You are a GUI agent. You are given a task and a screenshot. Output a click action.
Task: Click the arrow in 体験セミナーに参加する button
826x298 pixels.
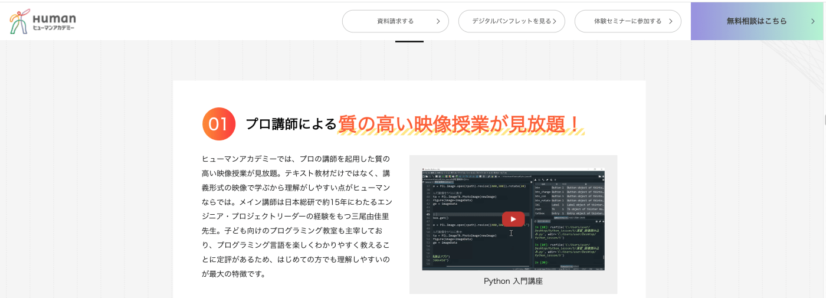(x=671, y=21)
